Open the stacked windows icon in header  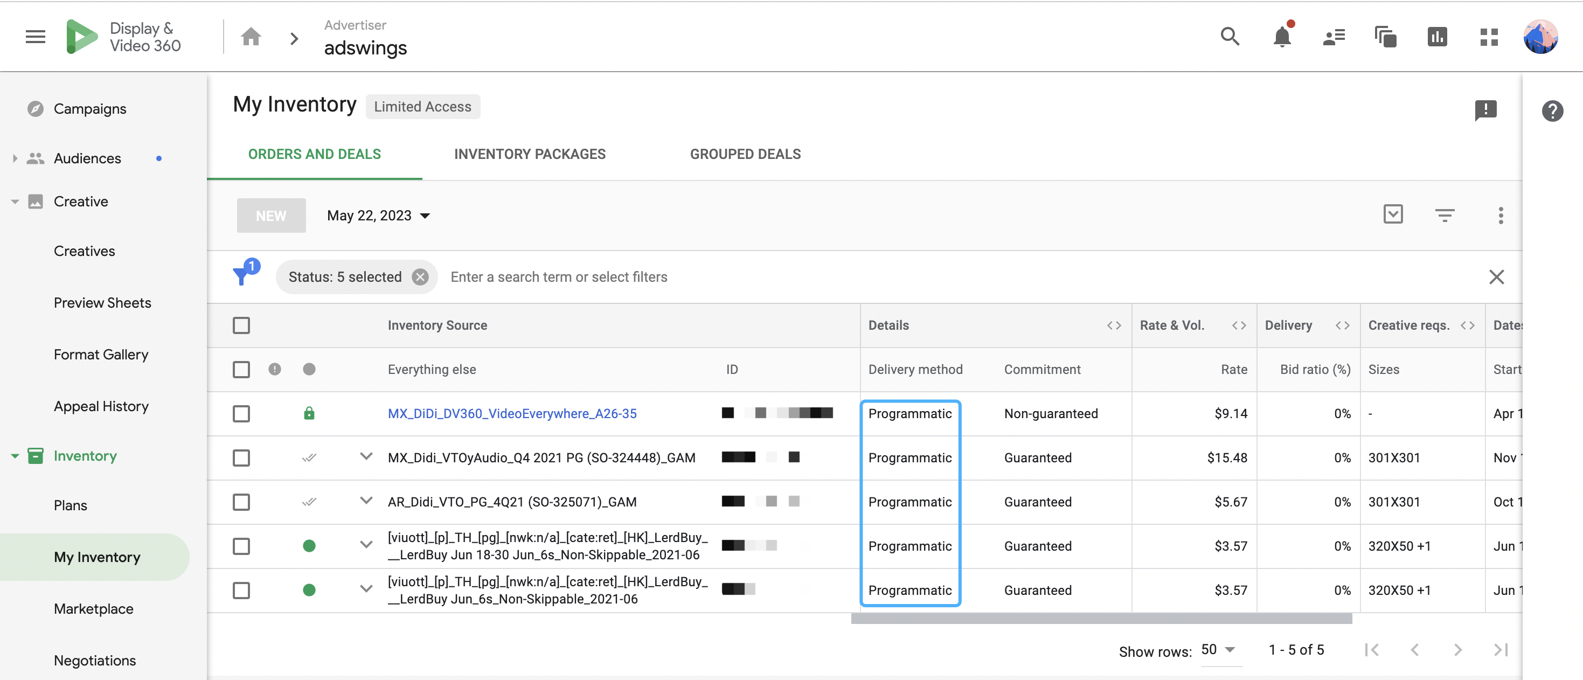[1385, 37]
